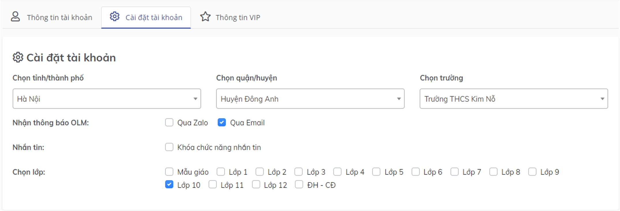Select the Mẫu giáo checkbox
The height and width of the screenshot is (211, 620).
pyautogui.click(x=169, y=172)
